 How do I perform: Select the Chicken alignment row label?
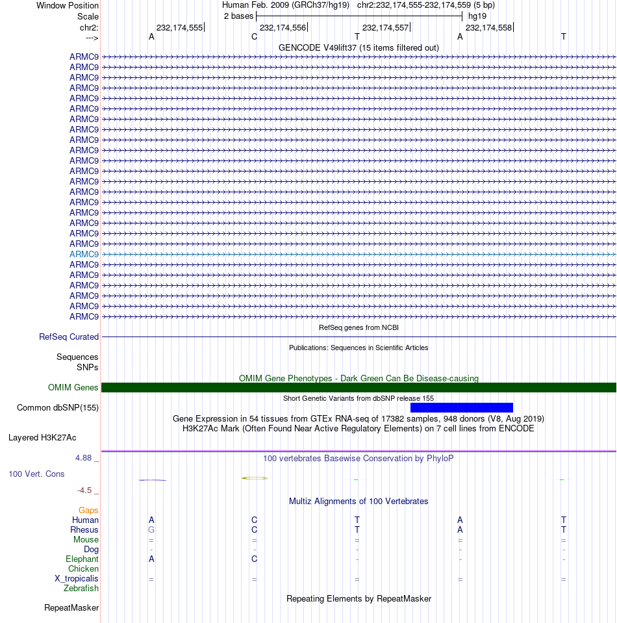coord(83,569)
